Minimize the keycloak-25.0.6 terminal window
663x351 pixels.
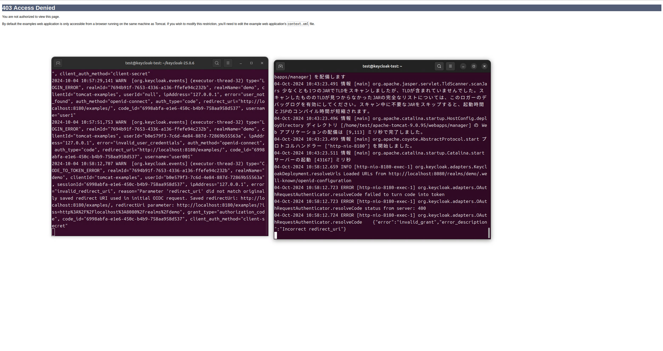241,63
